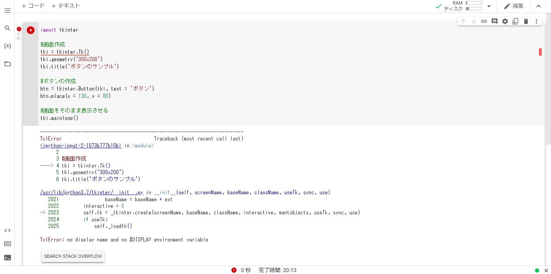551x274 pixels.
Task: Click the code line tki.geometry('300x200')
Action: point(71,59)
